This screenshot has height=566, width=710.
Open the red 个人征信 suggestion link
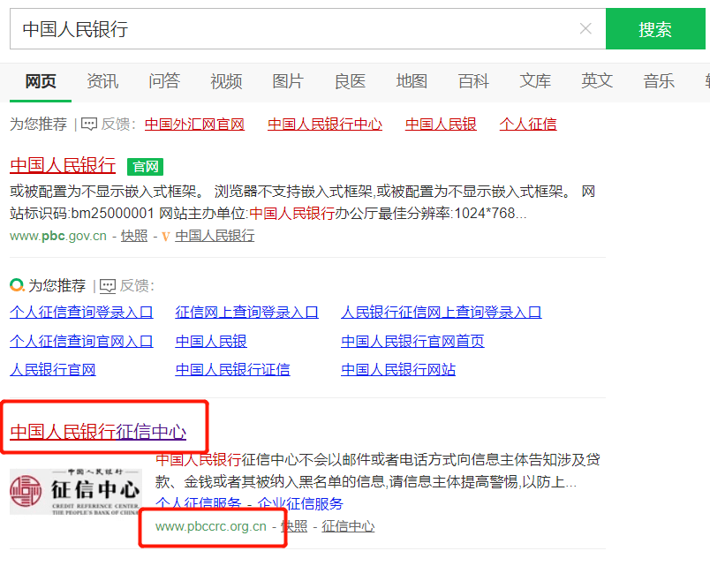point(528,125)
